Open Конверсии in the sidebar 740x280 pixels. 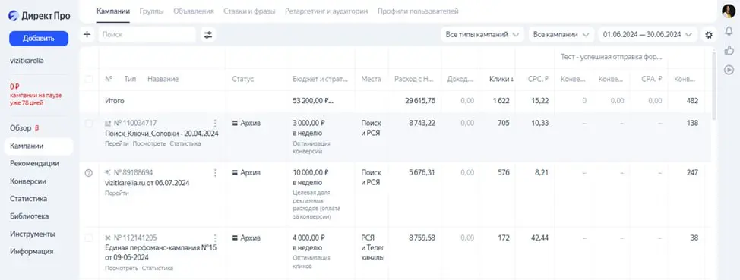28,181
